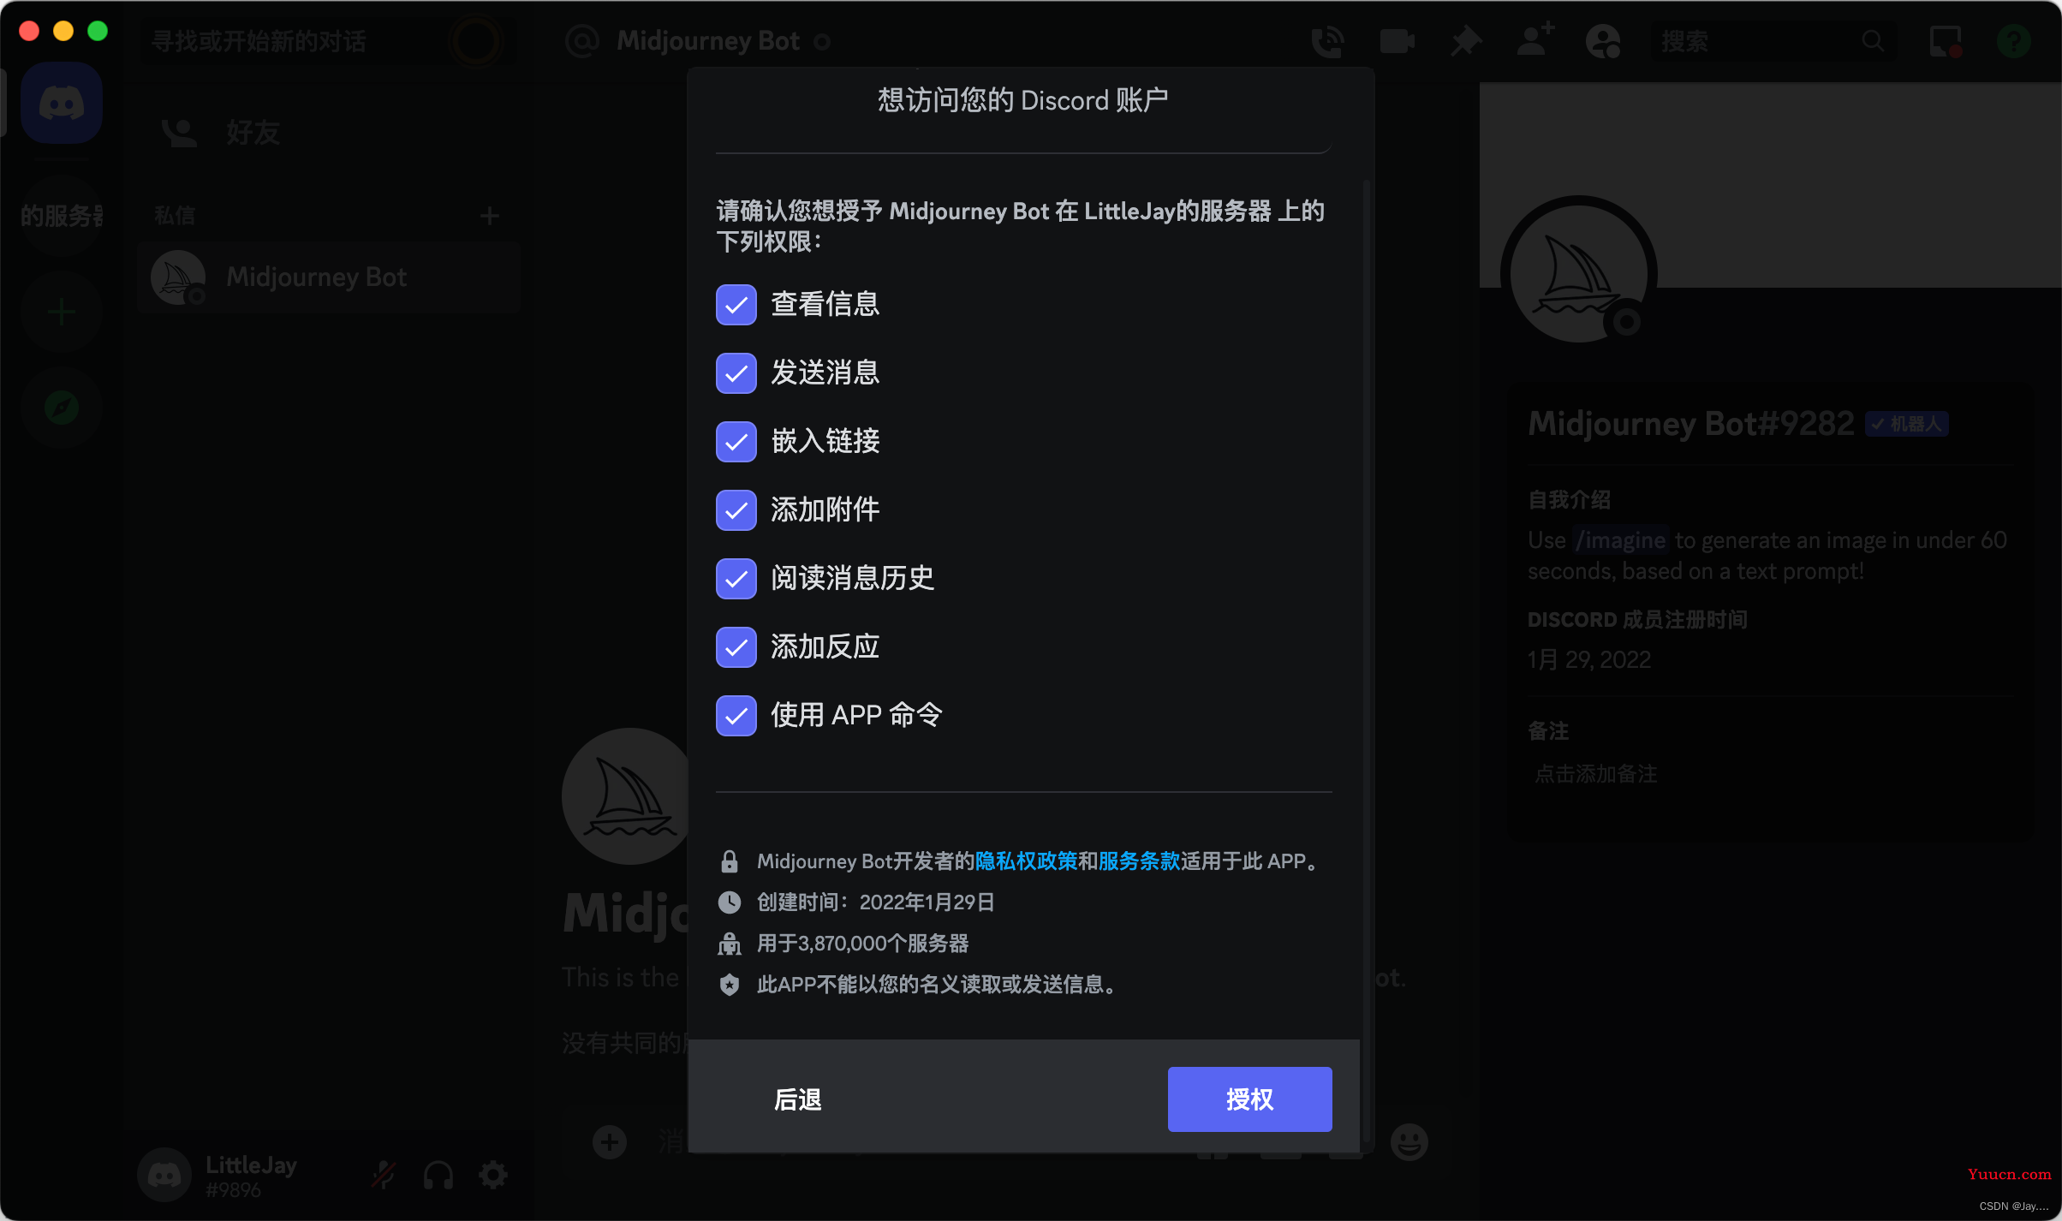This screenshot has width=2062, height=1221.
Task: Click the LittleJay #9896 username panel
Action: click(251, 1176)
